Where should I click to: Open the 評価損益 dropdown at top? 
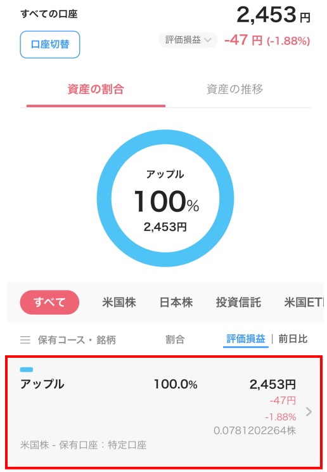click(188, 40)
